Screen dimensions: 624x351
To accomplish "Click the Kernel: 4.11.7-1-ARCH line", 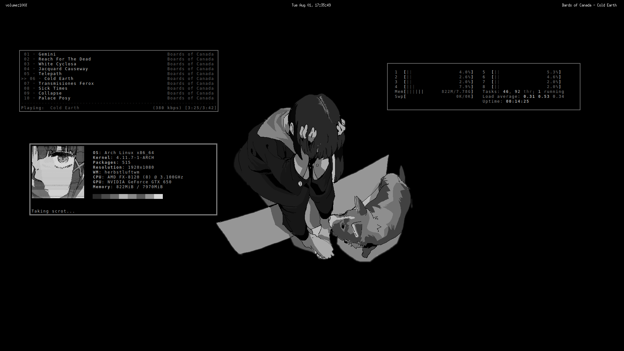I will [x=123, y=158].
